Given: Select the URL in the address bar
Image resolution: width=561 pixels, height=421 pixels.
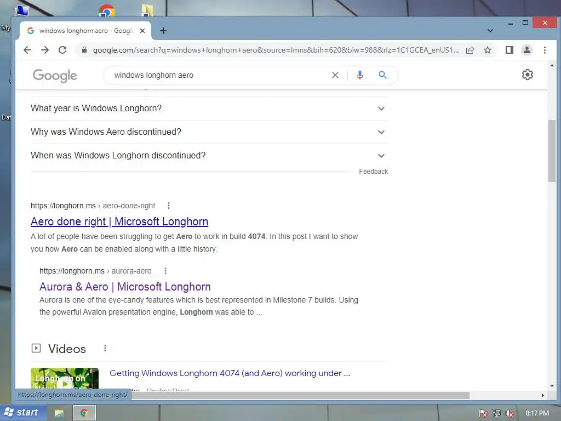Looking at the screenshot, I should click(x=276, y=50).
